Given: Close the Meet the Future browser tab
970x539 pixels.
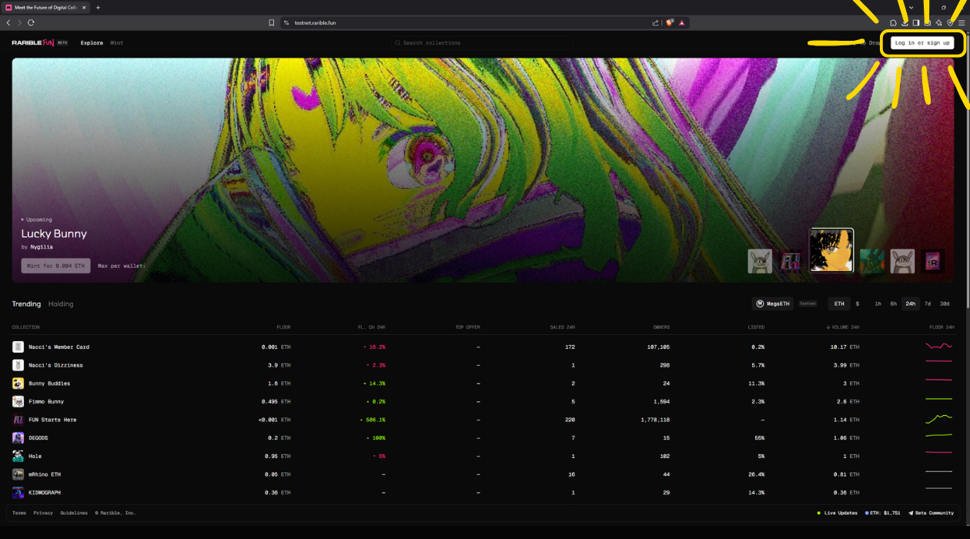Looking at the screenshot, I should click(85, 8).
